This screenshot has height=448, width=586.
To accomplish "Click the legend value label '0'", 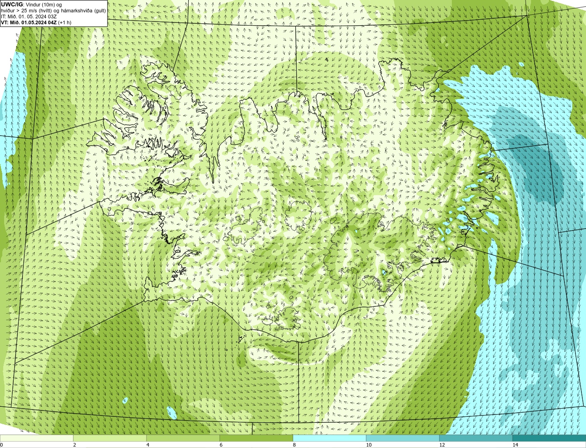I will click(1, 445).
